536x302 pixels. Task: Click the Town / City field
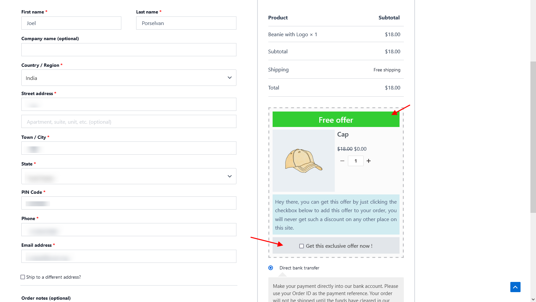(129, 148)
